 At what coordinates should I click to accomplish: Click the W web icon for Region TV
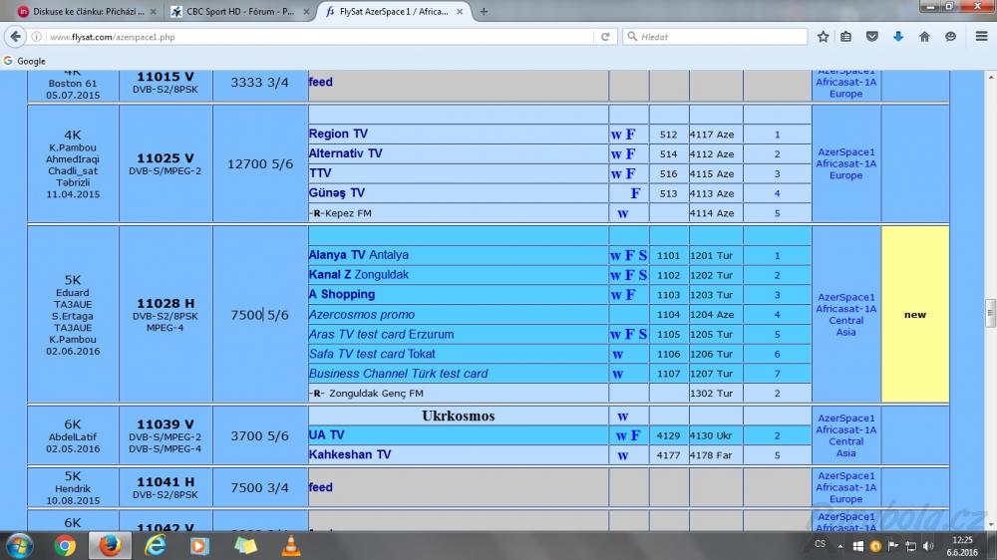616,135
